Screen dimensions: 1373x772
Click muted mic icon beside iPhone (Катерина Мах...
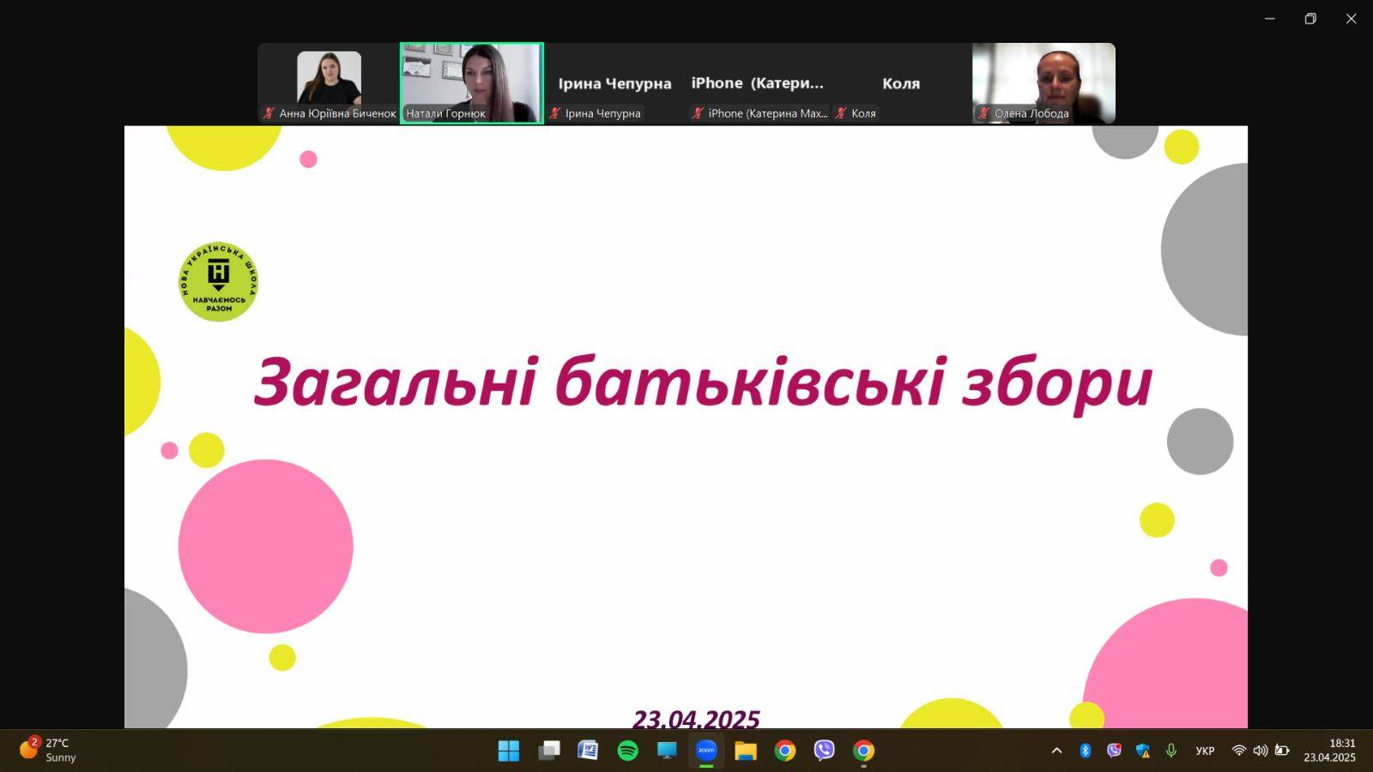click(x=698, y=113)
